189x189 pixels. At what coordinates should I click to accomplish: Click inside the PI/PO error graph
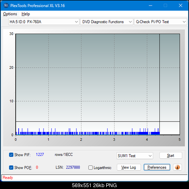coord(98,84)
